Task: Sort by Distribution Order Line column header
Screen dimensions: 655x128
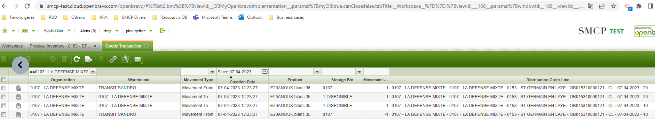Action: (548, 80)
